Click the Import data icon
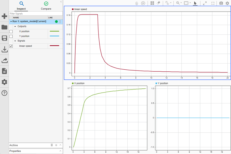This screenshot has height=154, width=231. (x=4, y=49)
